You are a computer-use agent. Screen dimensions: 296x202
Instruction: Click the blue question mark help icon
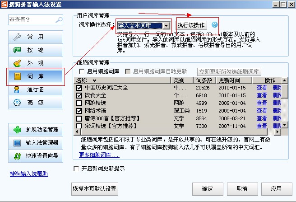point(214,25)
